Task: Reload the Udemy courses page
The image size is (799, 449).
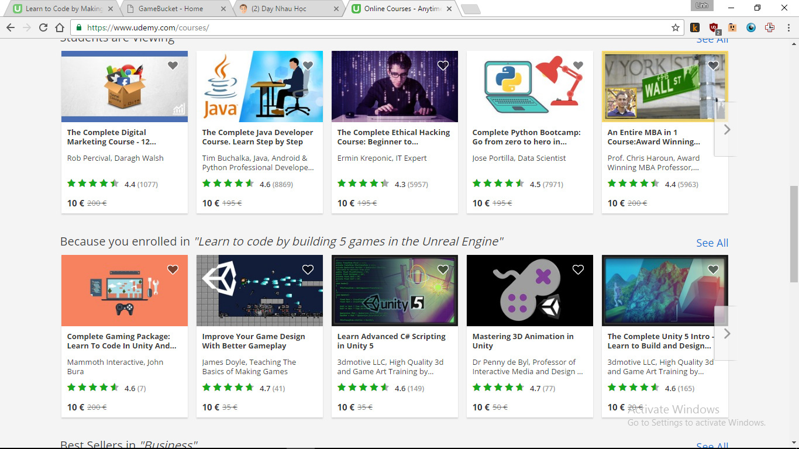Action: pyautogui.click(x=43, y=27)
